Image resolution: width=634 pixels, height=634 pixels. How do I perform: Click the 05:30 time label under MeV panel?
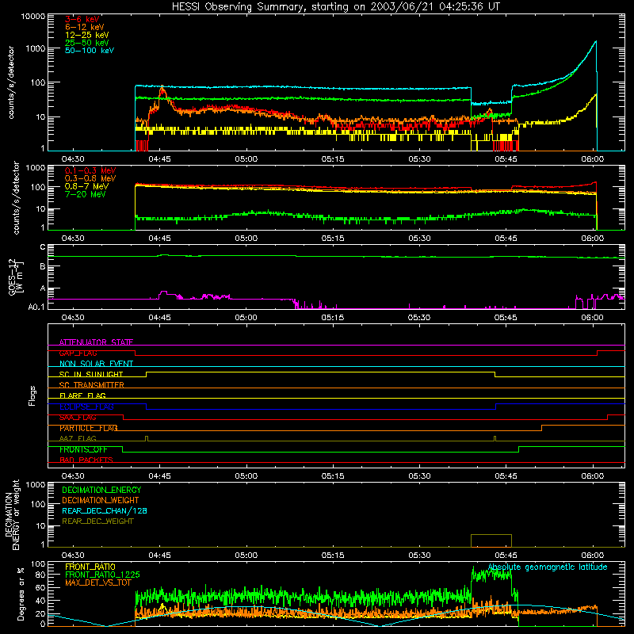(x=419, y=239)
